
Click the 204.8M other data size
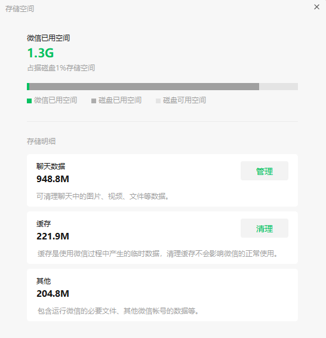coord(53,294)
